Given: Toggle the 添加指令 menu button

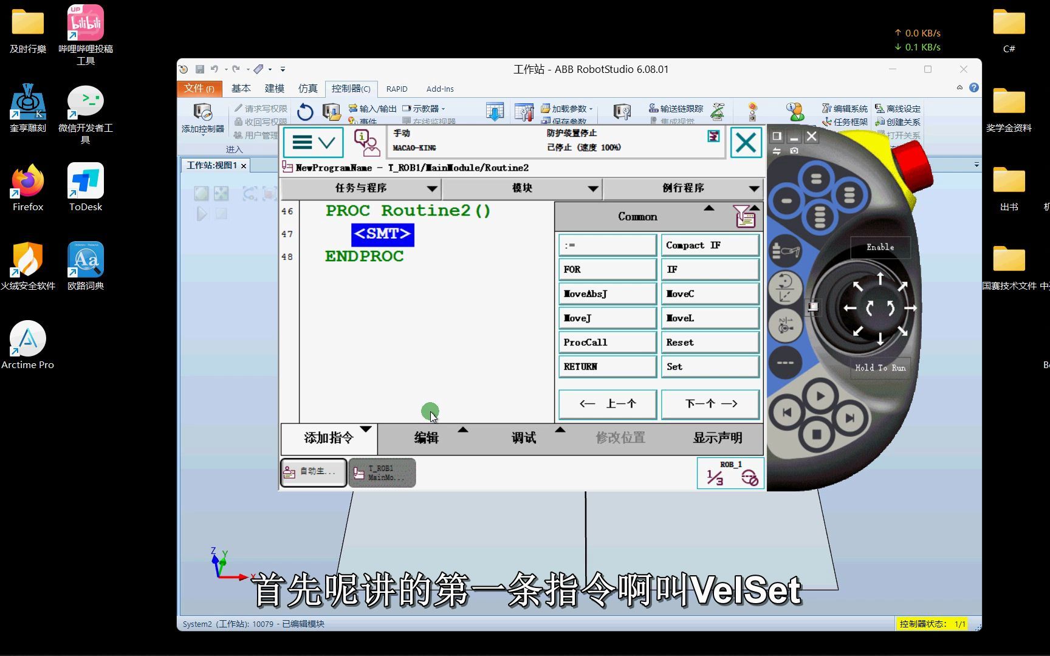Looking at the screenshot, I should pos(329,438).
